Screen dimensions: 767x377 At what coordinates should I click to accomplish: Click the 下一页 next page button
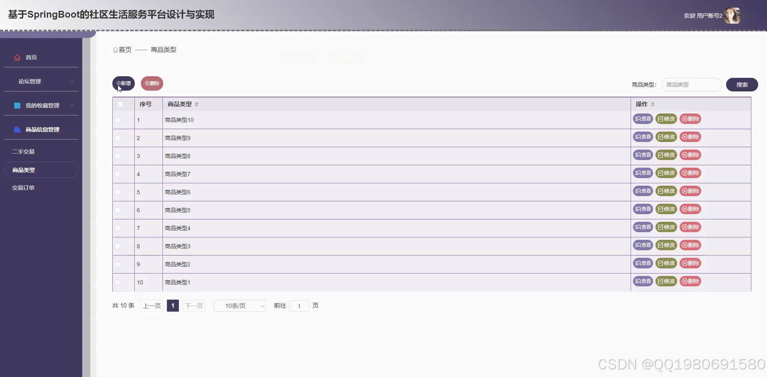click(x=194, y=306)
